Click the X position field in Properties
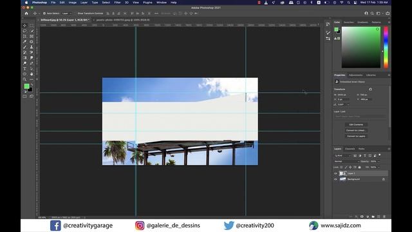The height and width of the screenshot is (232, 412). click(343, 99)
